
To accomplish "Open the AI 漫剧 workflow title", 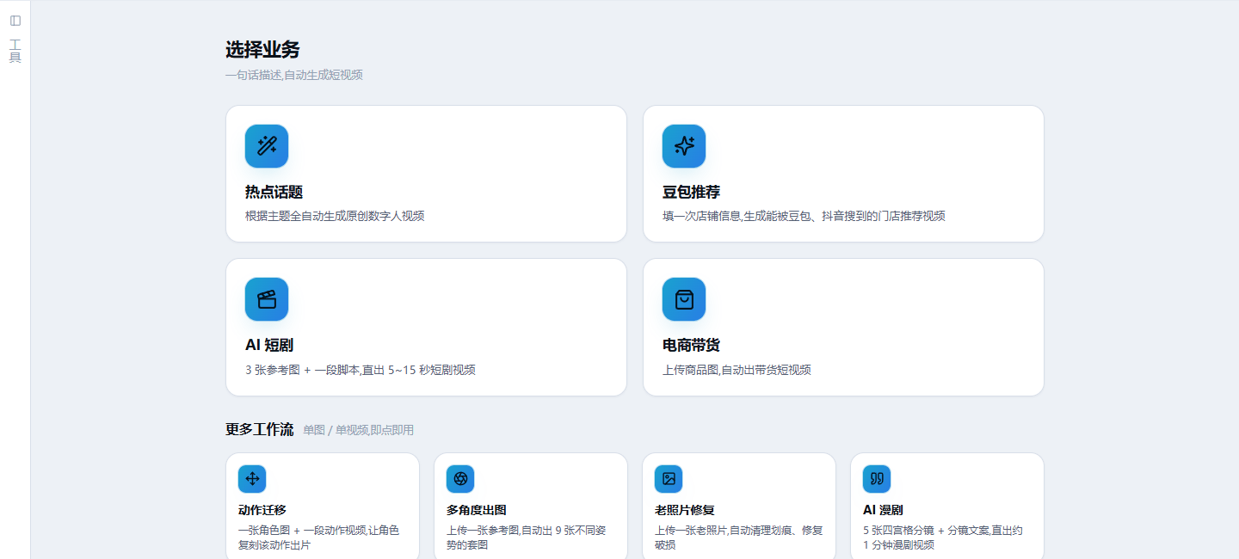I will click(883, 510).
